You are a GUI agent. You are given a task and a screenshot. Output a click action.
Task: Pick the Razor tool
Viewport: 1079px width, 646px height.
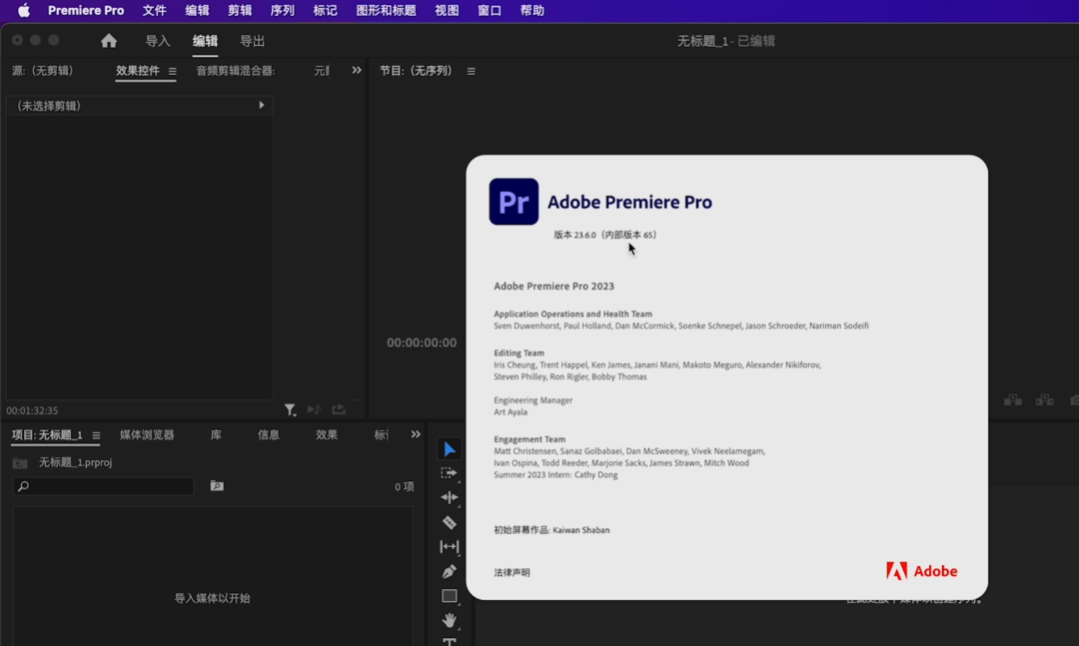[450, 522]
